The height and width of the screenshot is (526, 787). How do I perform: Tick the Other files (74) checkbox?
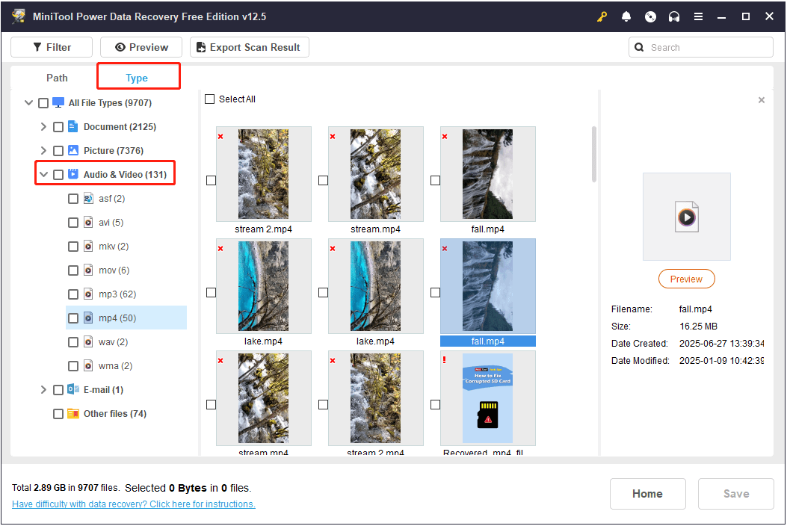pos(58,414)
